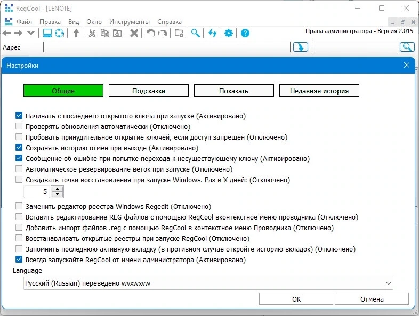Click the Up arrow navigation icon
This screenshot has height=316, width=419.
[76, 34]
